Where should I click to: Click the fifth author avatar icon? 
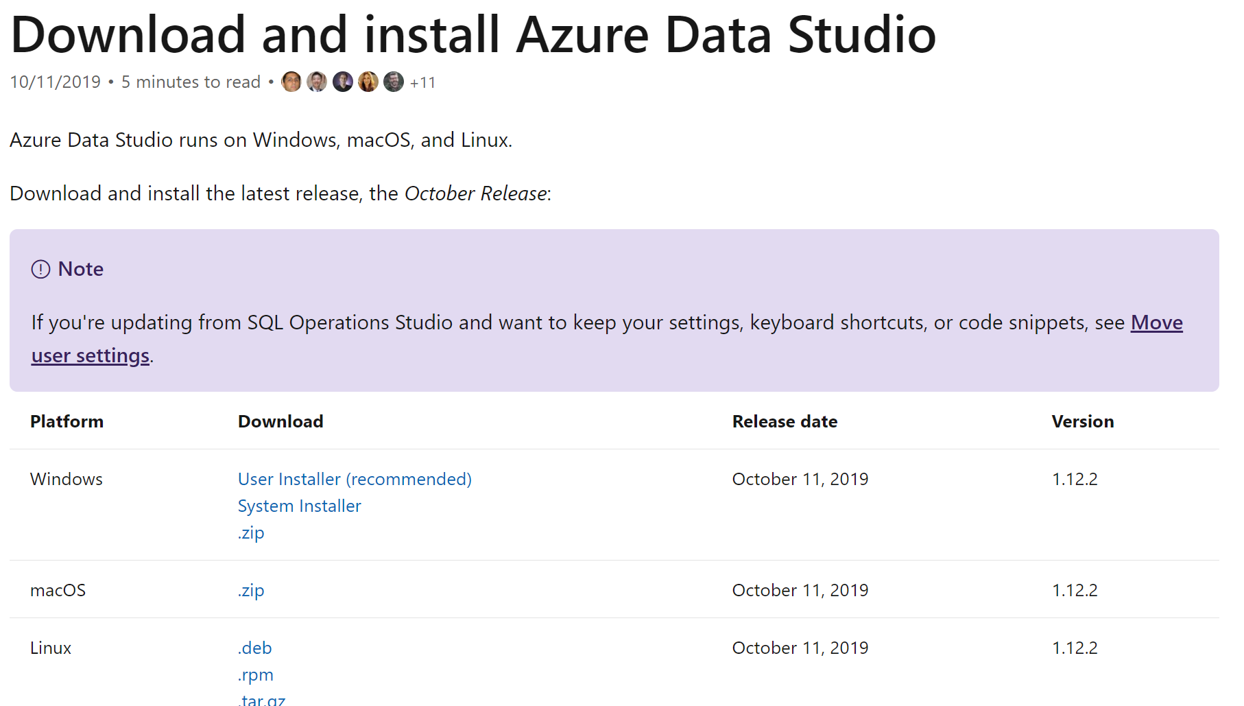393,82
